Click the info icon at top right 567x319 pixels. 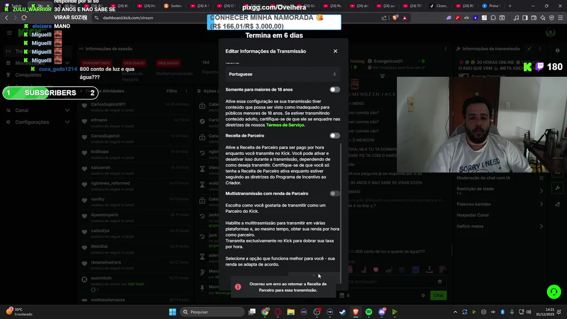click(x=557, y=51)
